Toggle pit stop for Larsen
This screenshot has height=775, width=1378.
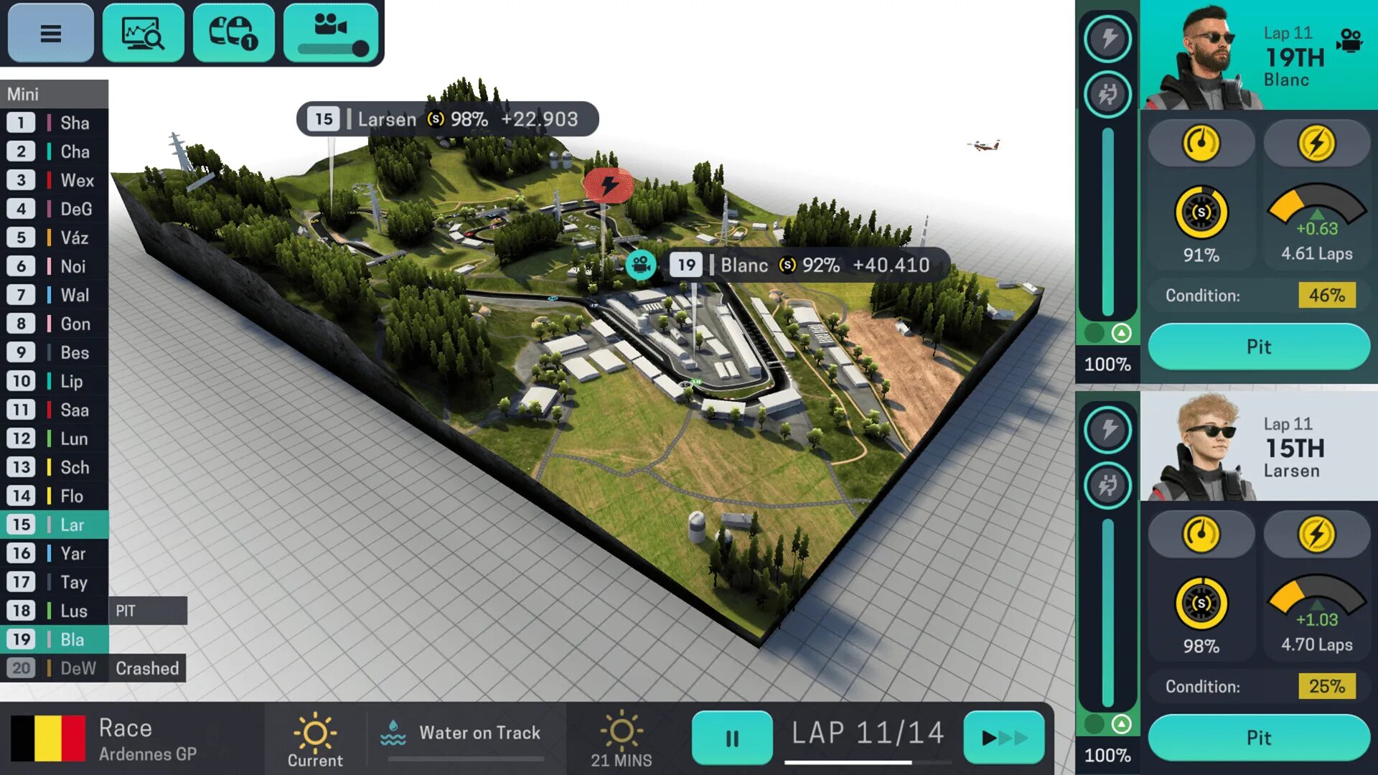click(x=1259, y=737)
